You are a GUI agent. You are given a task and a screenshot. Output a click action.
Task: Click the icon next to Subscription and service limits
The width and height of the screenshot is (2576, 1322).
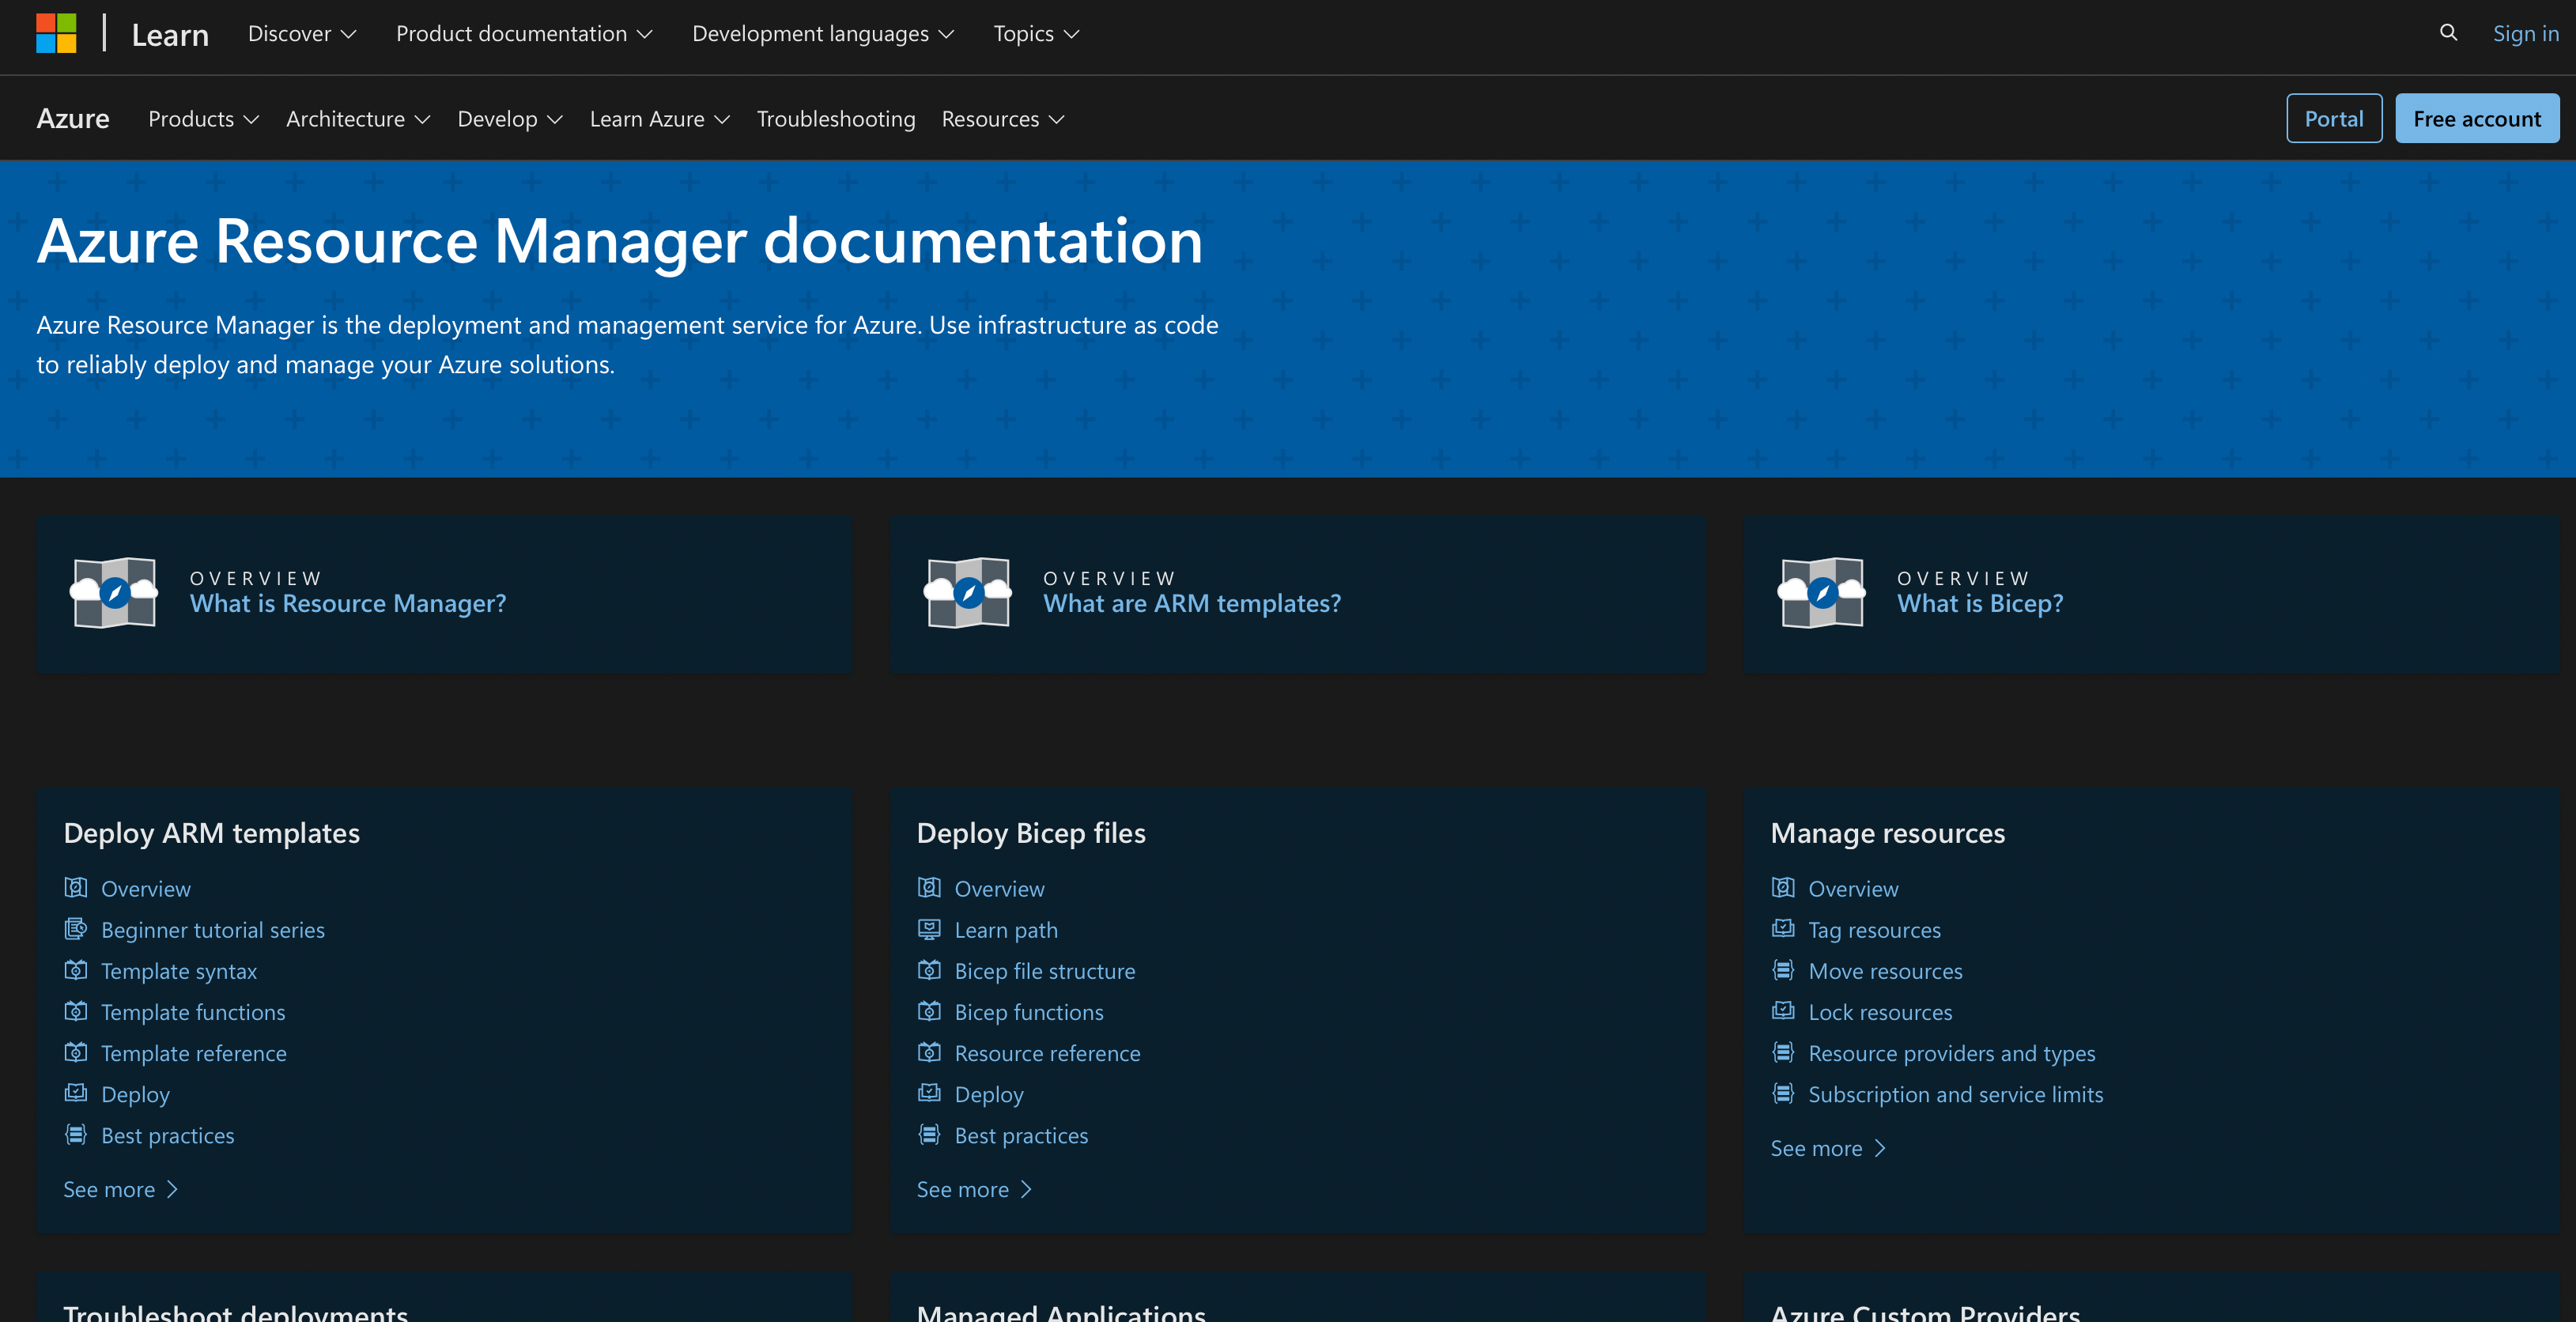[x=1783, y=1093]
